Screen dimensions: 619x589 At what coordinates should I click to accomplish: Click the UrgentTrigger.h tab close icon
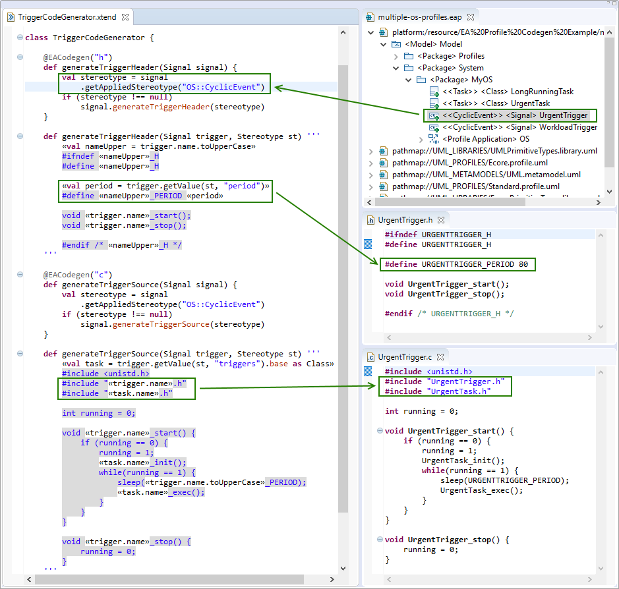point(442,220)
